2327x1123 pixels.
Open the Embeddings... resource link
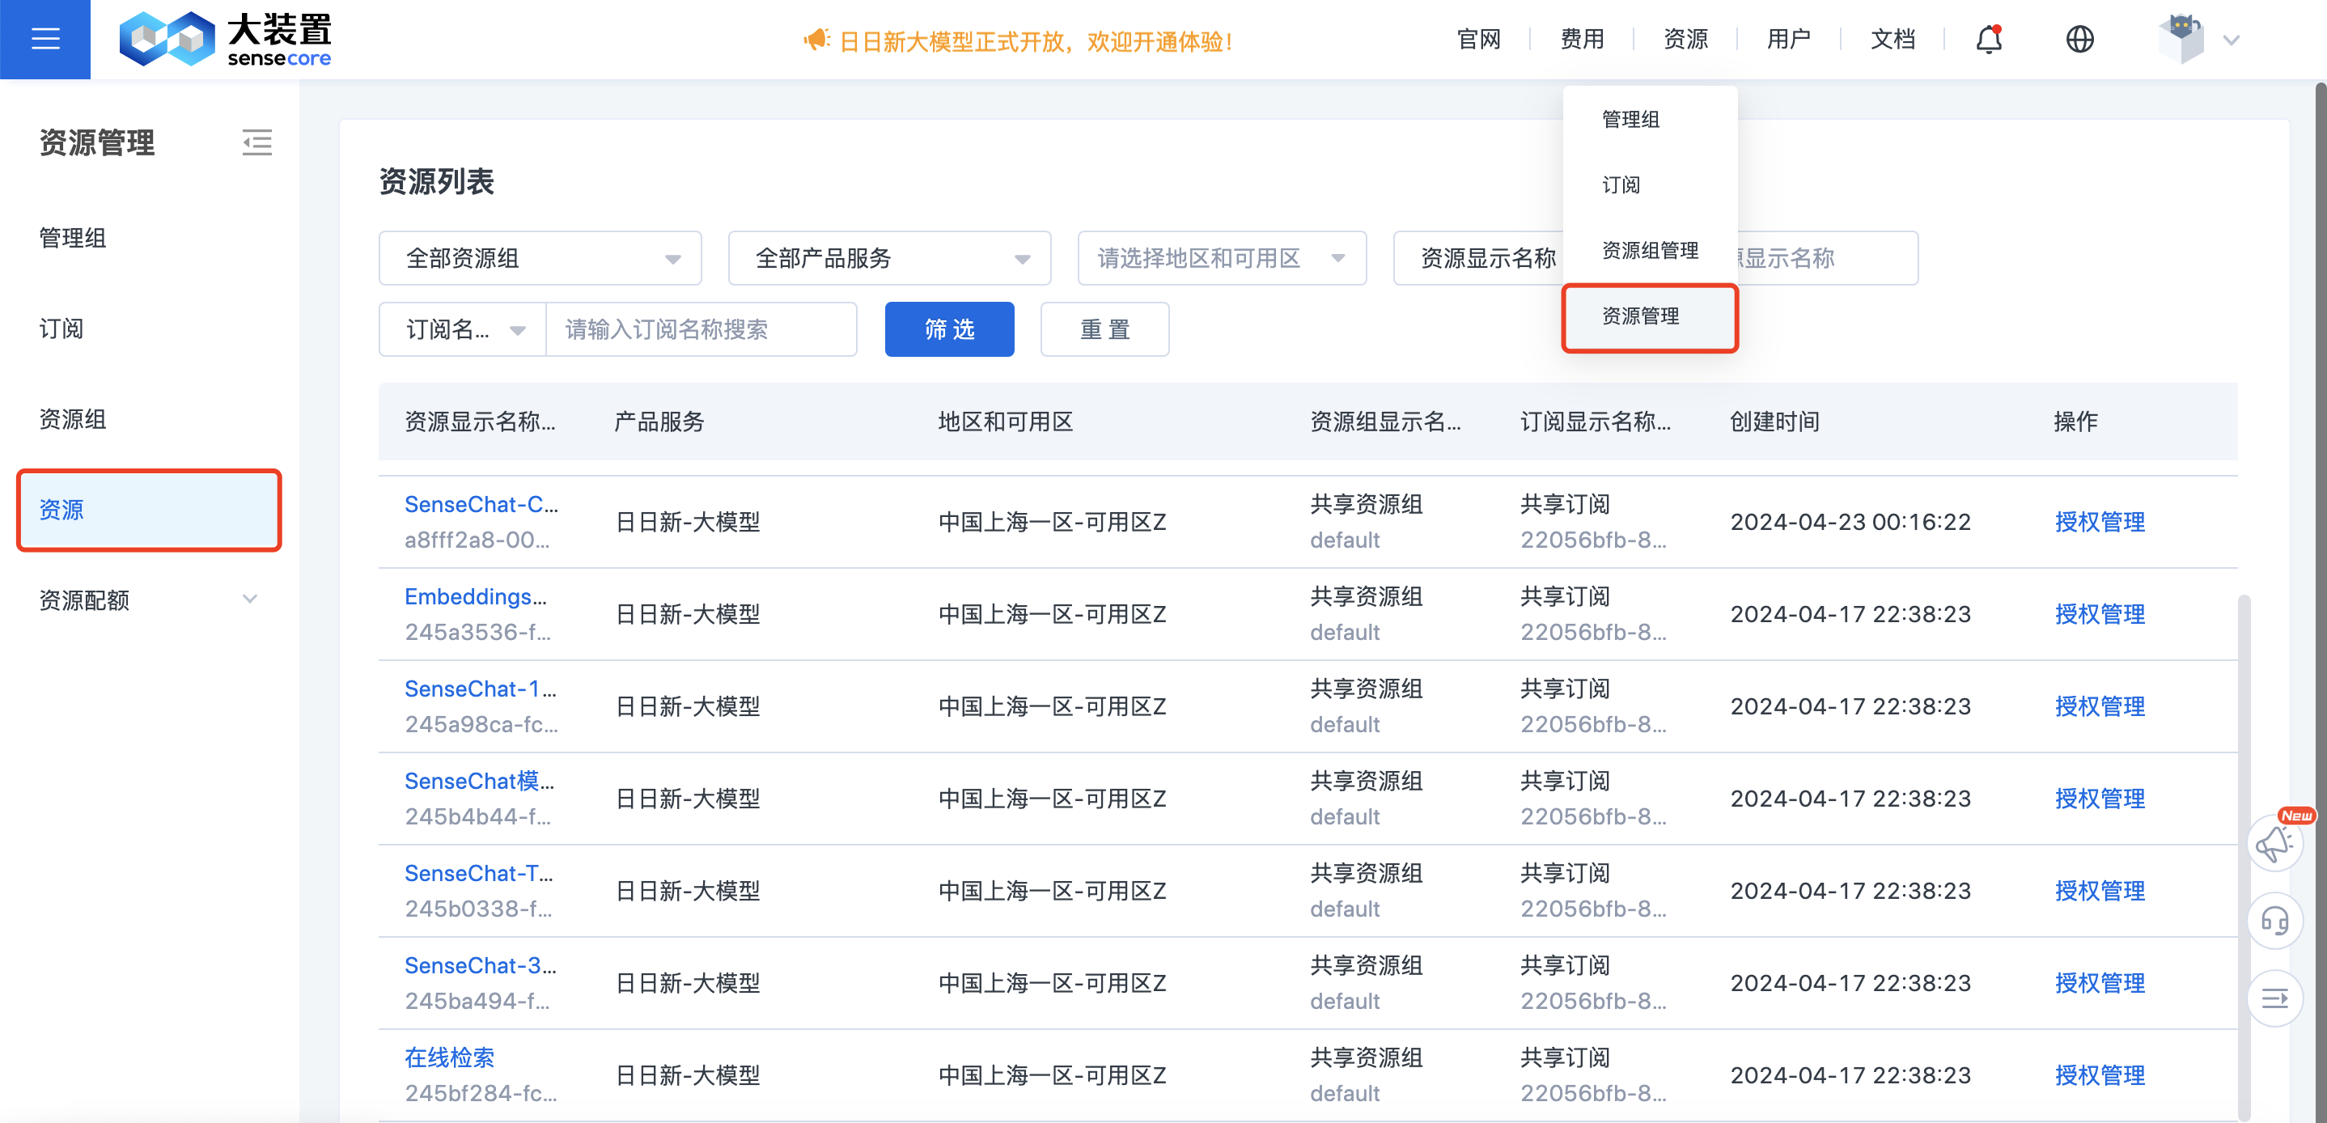coord(475,596)
